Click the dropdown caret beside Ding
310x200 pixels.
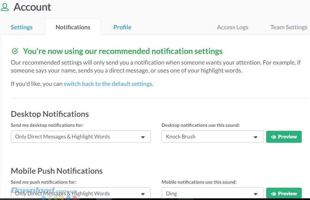click(256, 193)
